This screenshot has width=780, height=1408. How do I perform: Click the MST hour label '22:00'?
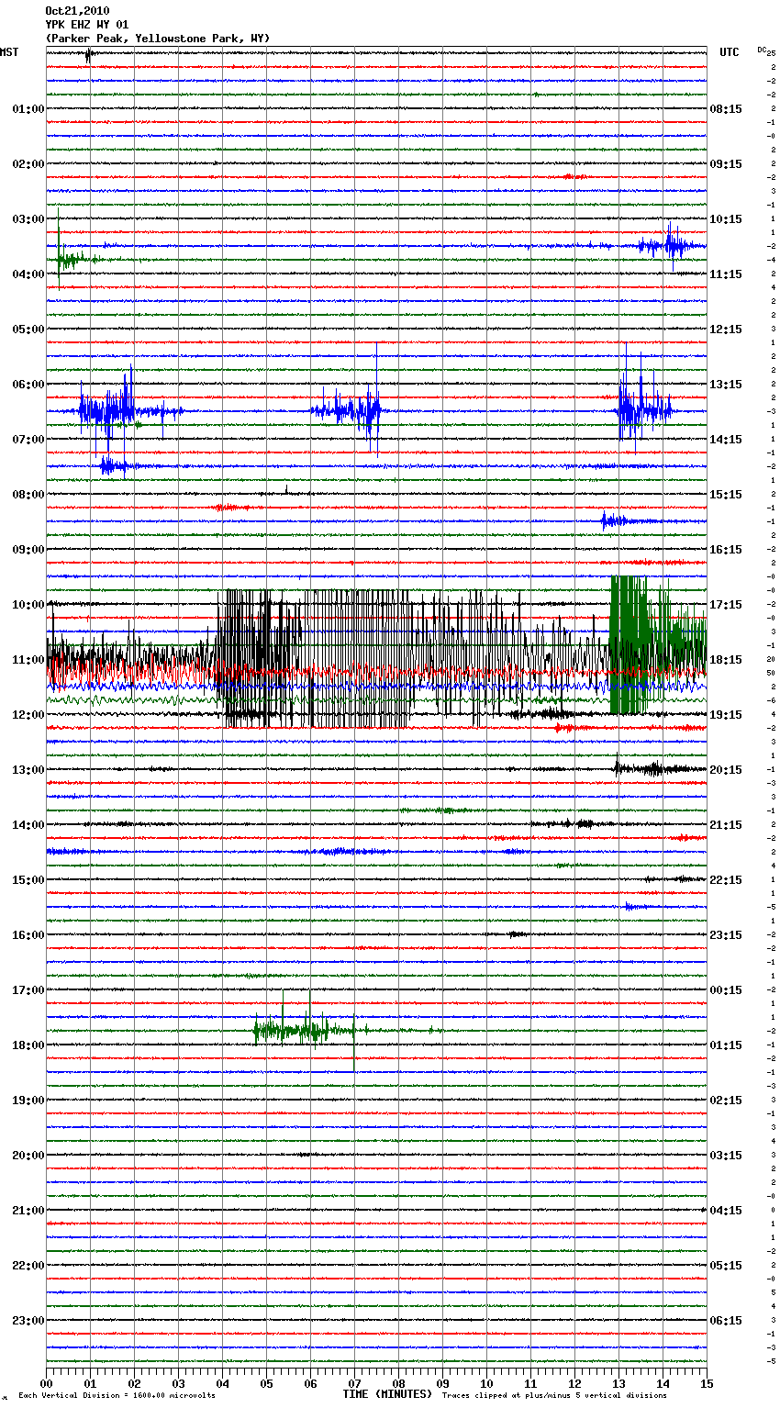click(x=28, y=1266)
